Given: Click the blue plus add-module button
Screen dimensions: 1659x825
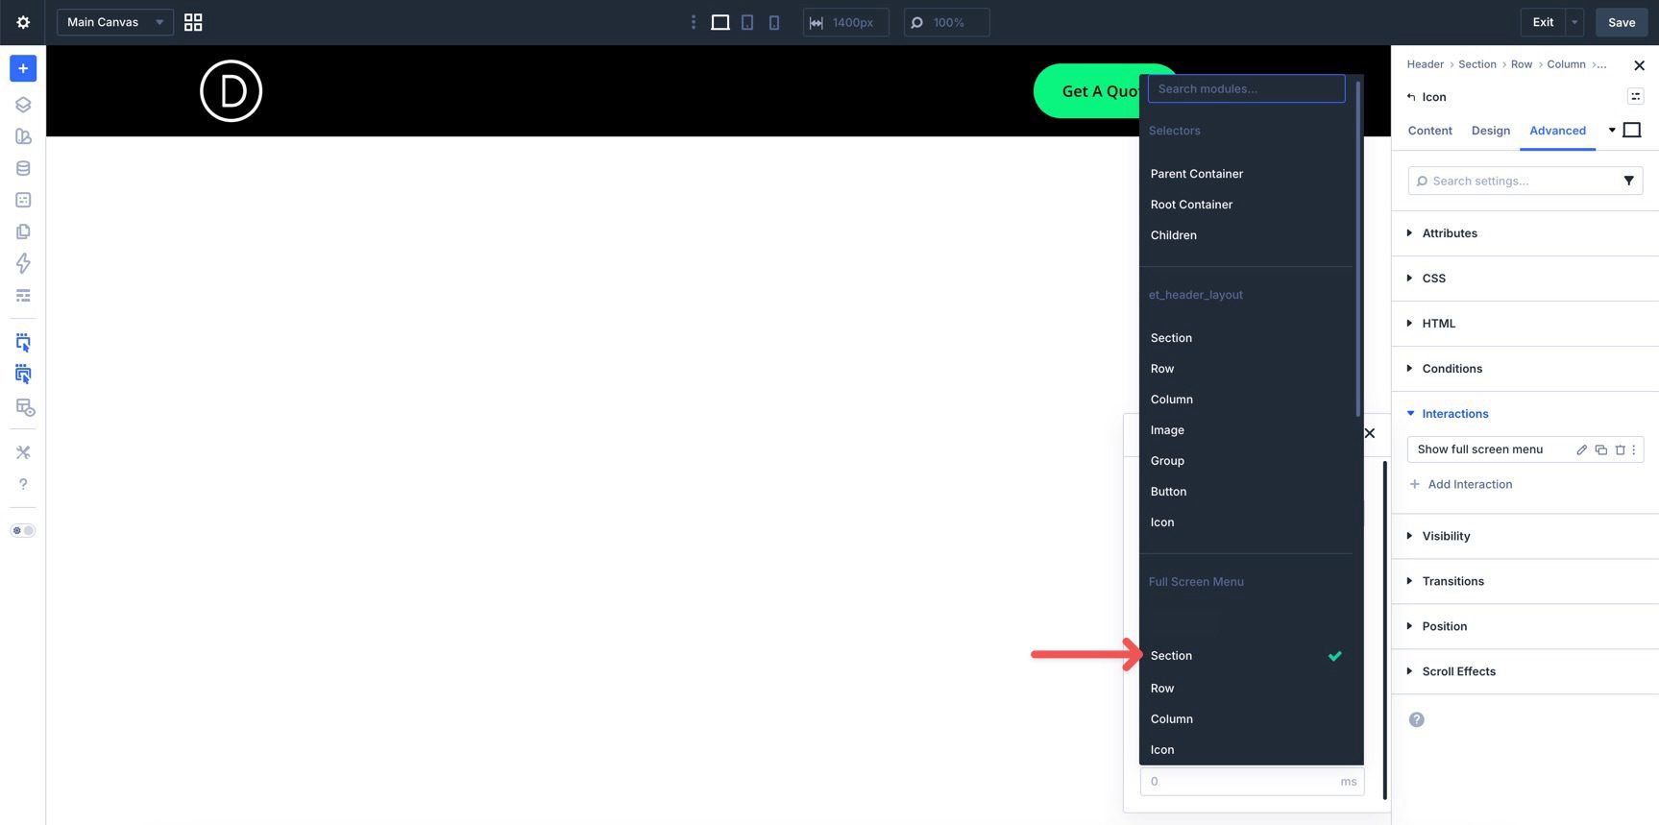Looking at the screenshot, I should pos(23,68).
